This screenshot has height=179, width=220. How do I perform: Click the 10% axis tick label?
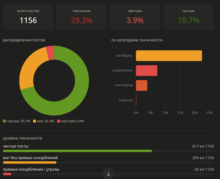[165, 113]
